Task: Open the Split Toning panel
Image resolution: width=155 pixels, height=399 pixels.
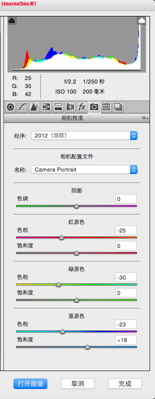Action: 58,107
